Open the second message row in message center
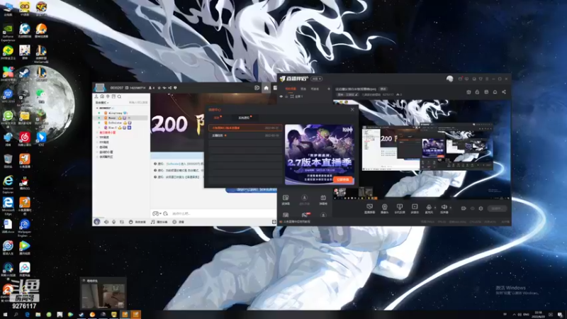The image size is (567, 319). pyautogui.click(x=245, y=135)
